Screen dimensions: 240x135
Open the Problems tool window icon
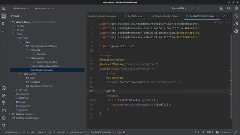[4, 118]
